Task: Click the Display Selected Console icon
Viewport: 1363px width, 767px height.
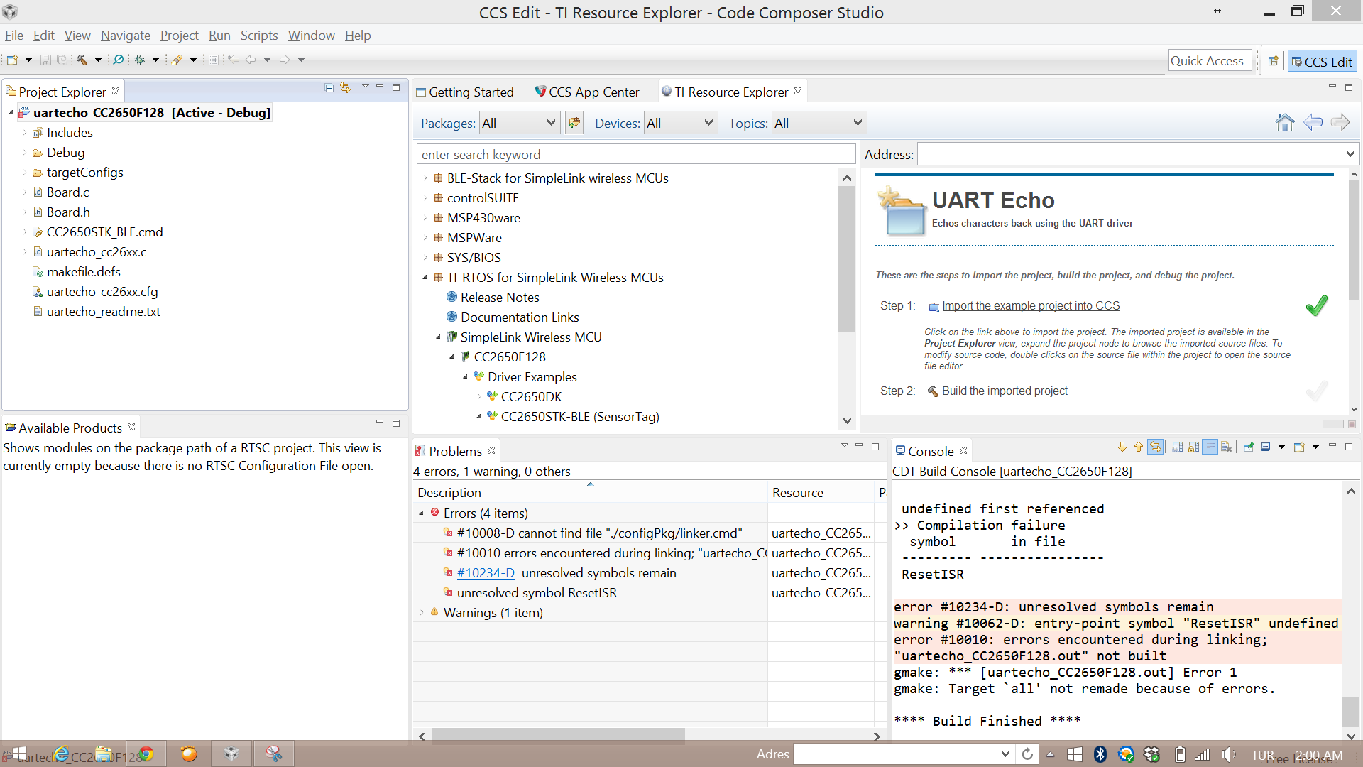Action: pyautogui.click(x=1266, y=447)
